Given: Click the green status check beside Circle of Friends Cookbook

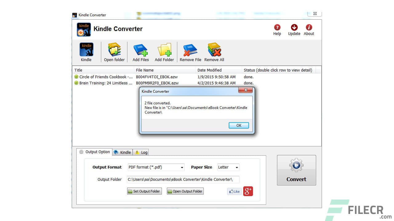Looking at the screenshot, I should [76, 77].
